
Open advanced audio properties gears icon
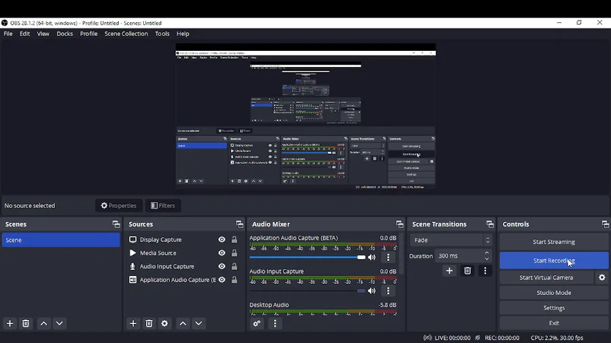(x=257, y=323)
